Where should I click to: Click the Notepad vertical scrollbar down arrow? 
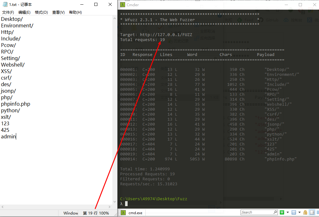[x=115, y=202]
